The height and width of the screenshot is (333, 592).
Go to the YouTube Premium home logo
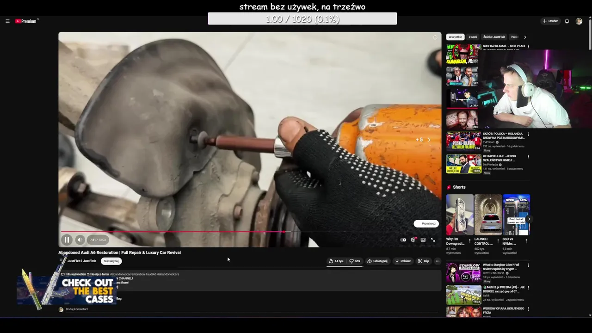(x=26, y=21)
